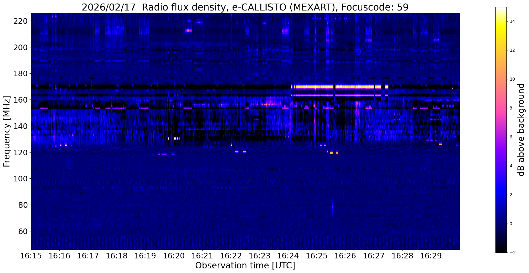Screen dimensions: 529x273
Task: Click the colorbar tick label 8
Action: coord(511,108)
